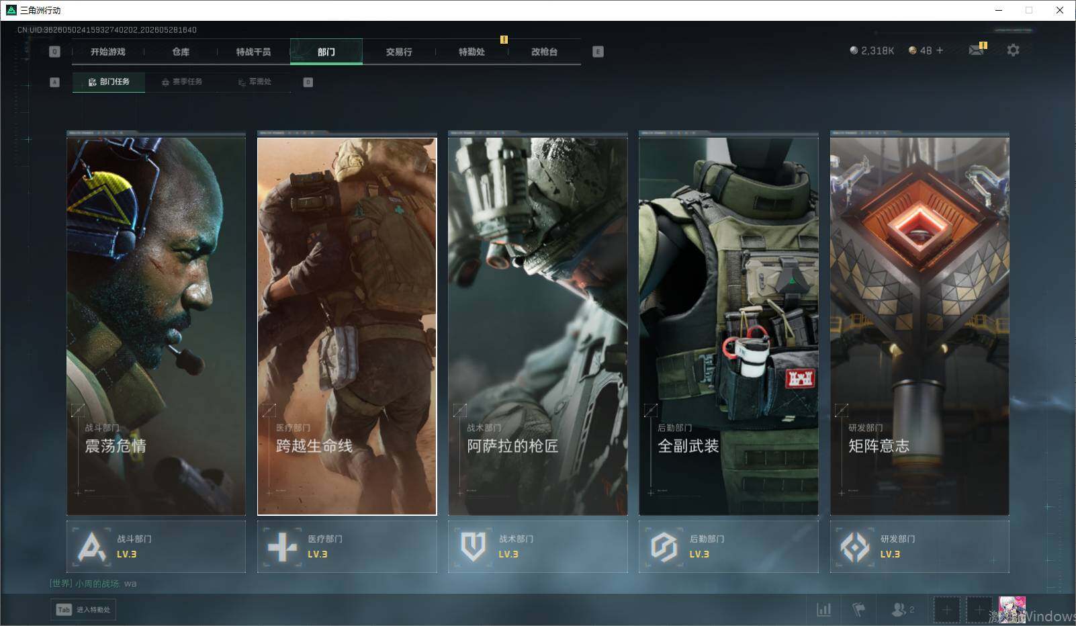The width and height of the screenshot is (1076, 626).
Task: Open the 阿萨拉的枪匠 tech department card
Action: (537, 326)
